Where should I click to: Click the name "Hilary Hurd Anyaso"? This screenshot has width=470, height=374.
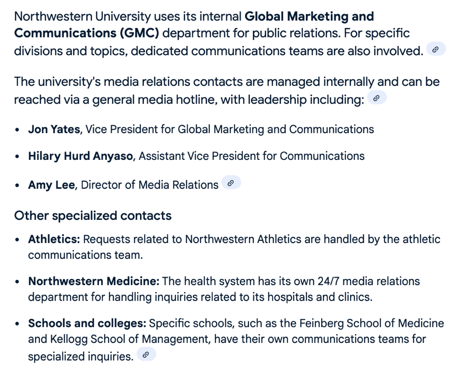81,156
